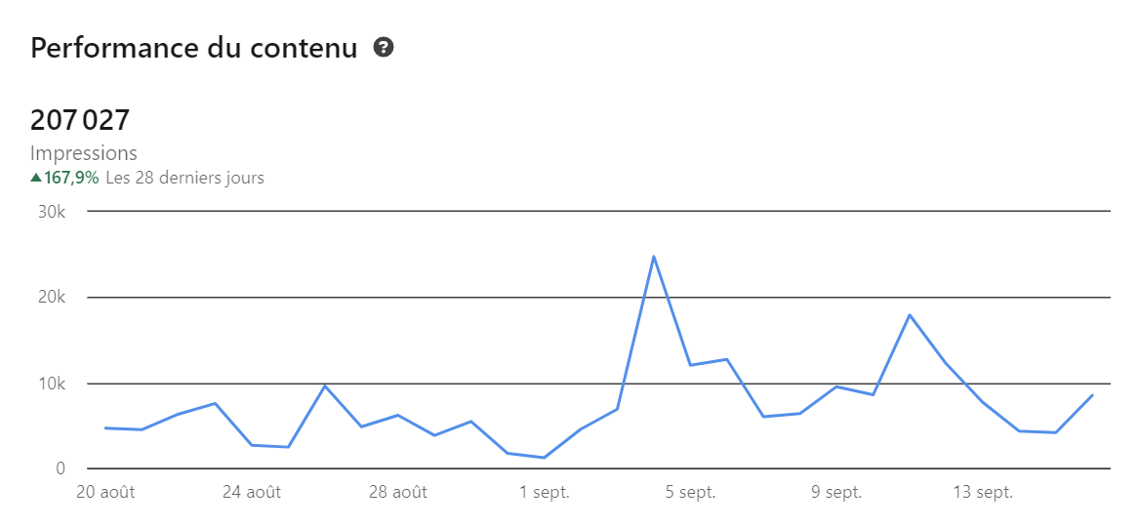Click the 28 août axis label
Viewport: 1139px width, 528px height.
pyautogui.click(x=398, y=493)
